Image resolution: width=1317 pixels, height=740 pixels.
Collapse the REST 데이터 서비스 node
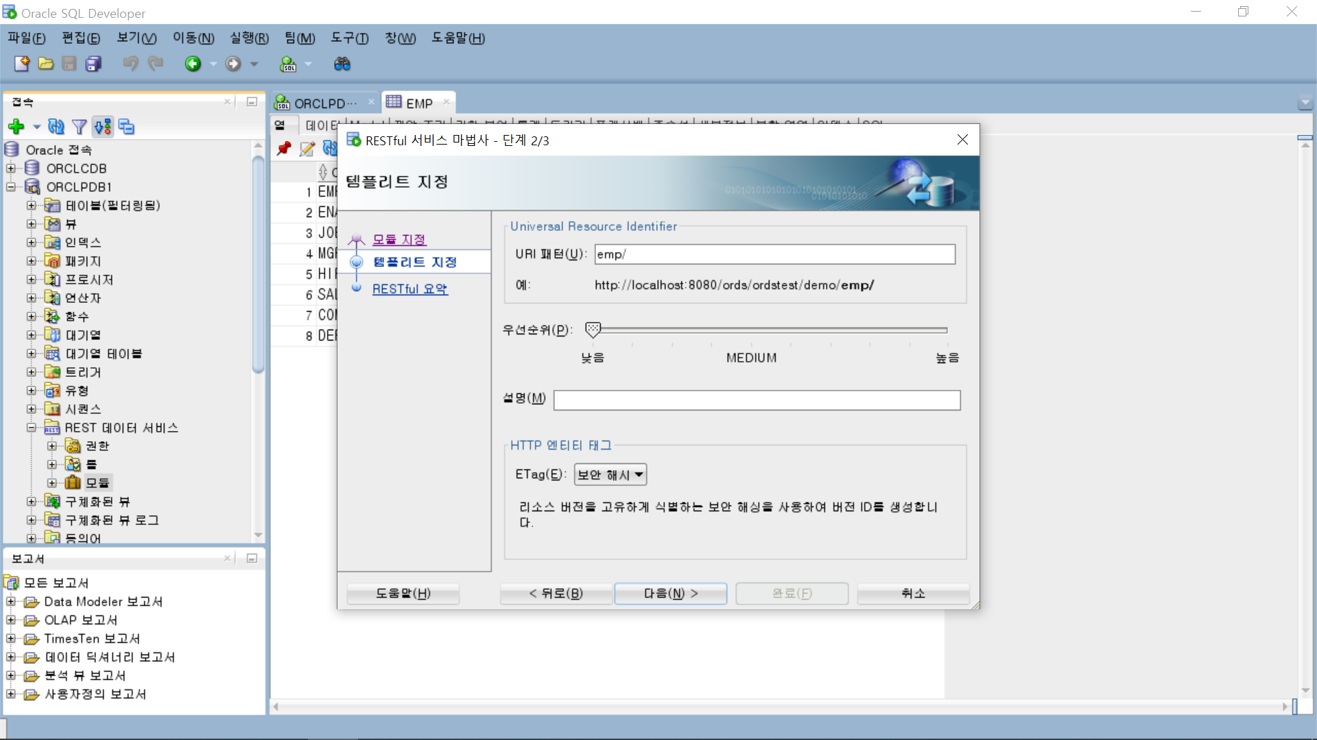coord(32,428)
